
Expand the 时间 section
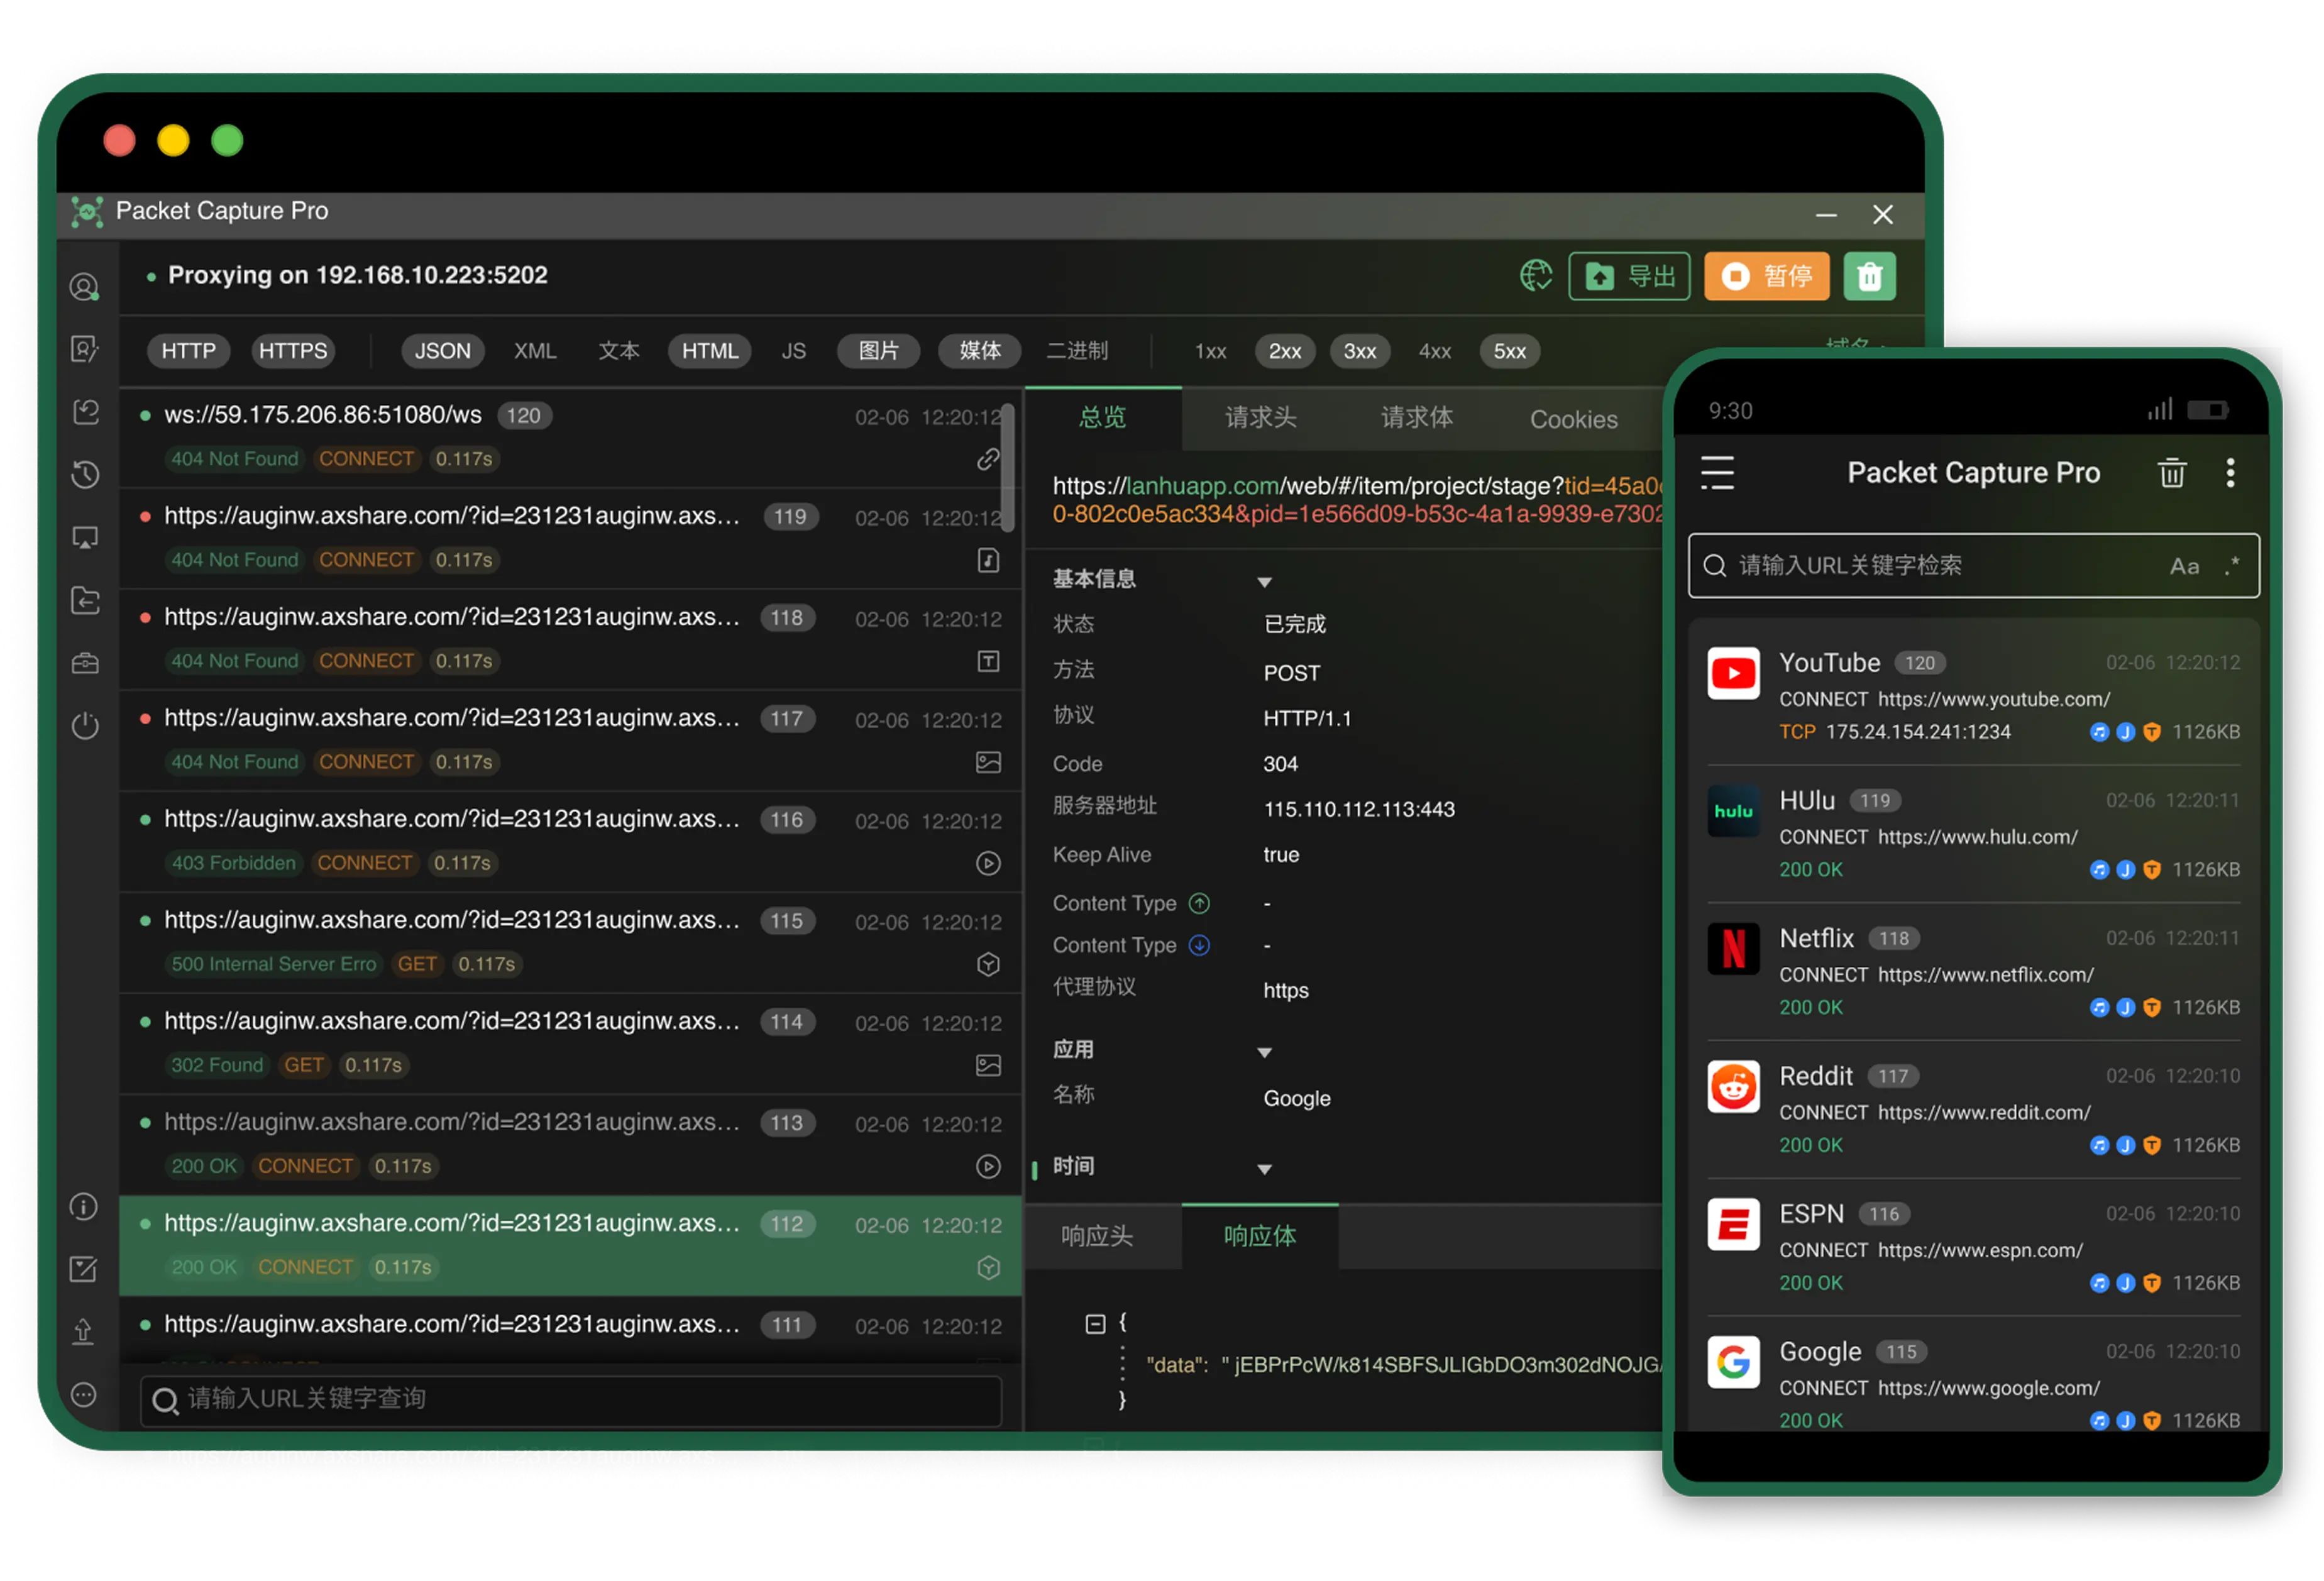click(x=1264, y=1169)
